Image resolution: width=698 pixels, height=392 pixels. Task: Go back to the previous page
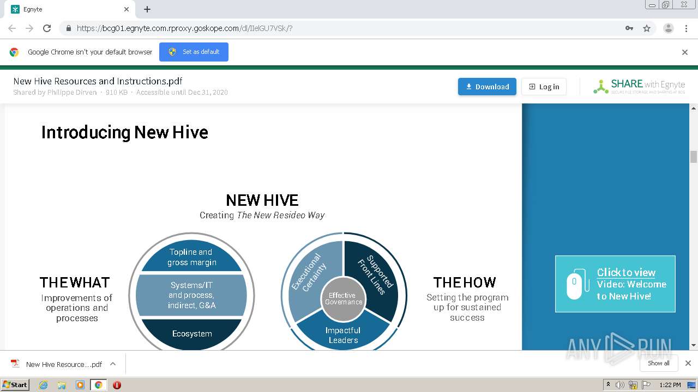coord(12,28)
